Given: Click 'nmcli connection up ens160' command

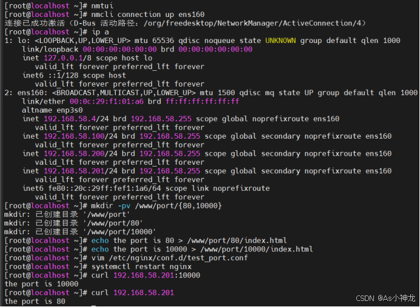Looking at the screenshot, I should [148, 15].
